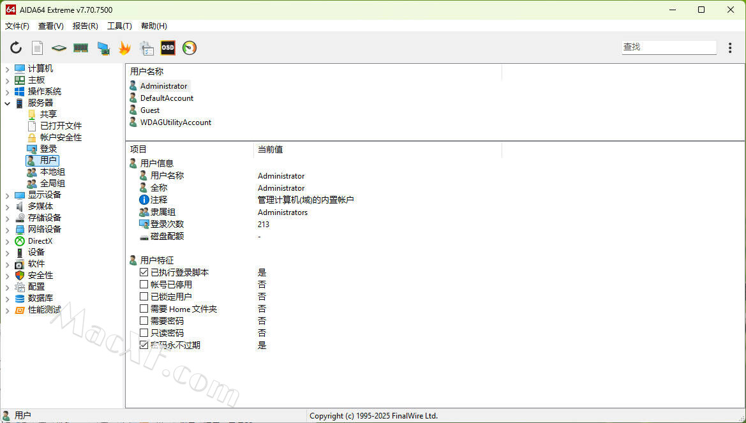Open the 工具(T) menu

pyautogui.click(x=119, y=26)
